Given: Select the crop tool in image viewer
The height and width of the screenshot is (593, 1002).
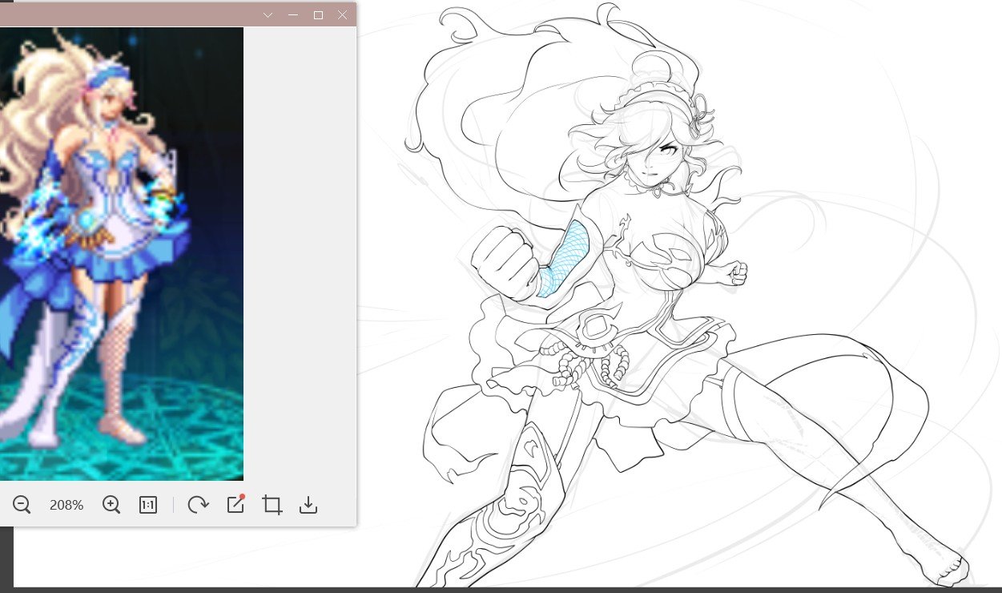Looking at the screenshot, I should (x=272, y=505).
